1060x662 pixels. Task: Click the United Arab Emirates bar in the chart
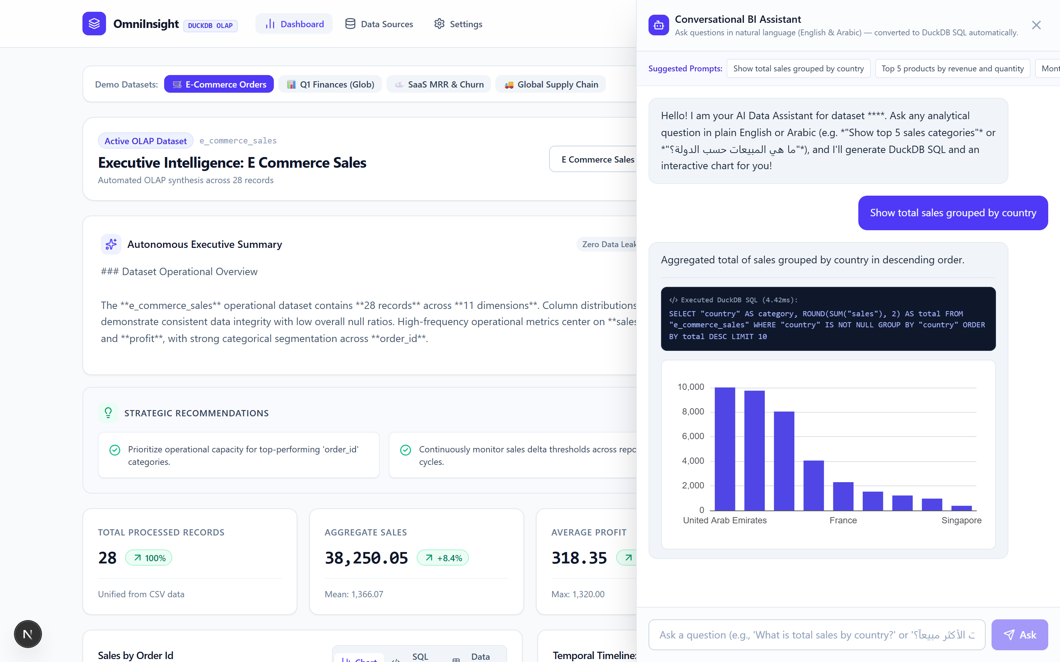click(x=725, y=449)
